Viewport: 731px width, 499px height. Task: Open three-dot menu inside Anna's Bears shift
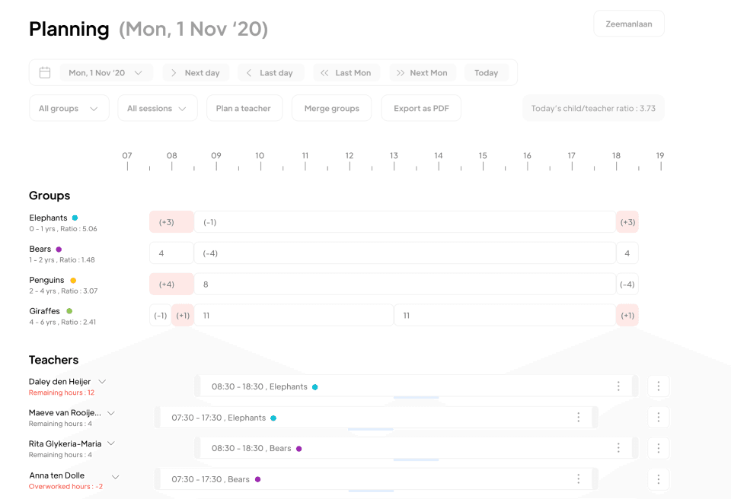[x=578, y=479]
